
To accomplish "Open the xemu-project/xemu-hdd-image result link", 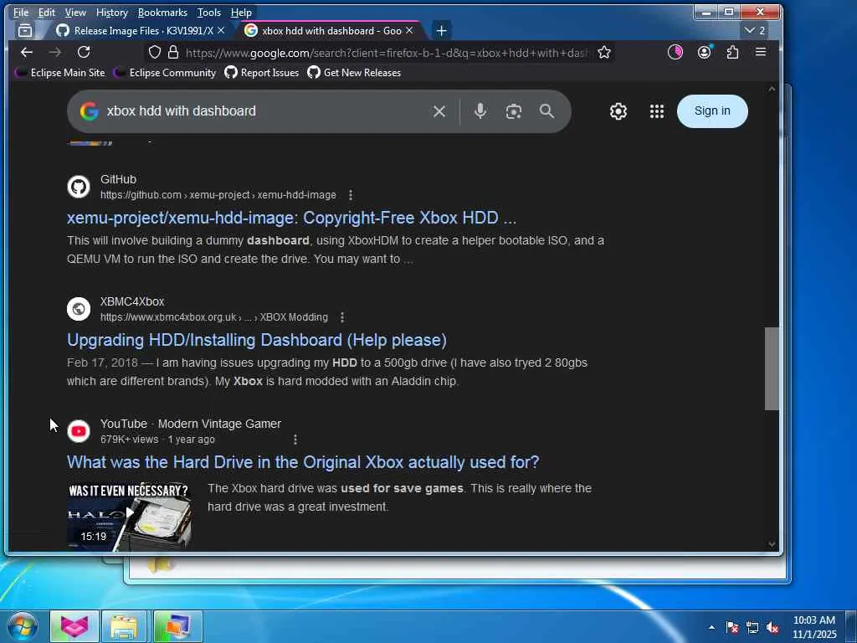I will (291, 218).
